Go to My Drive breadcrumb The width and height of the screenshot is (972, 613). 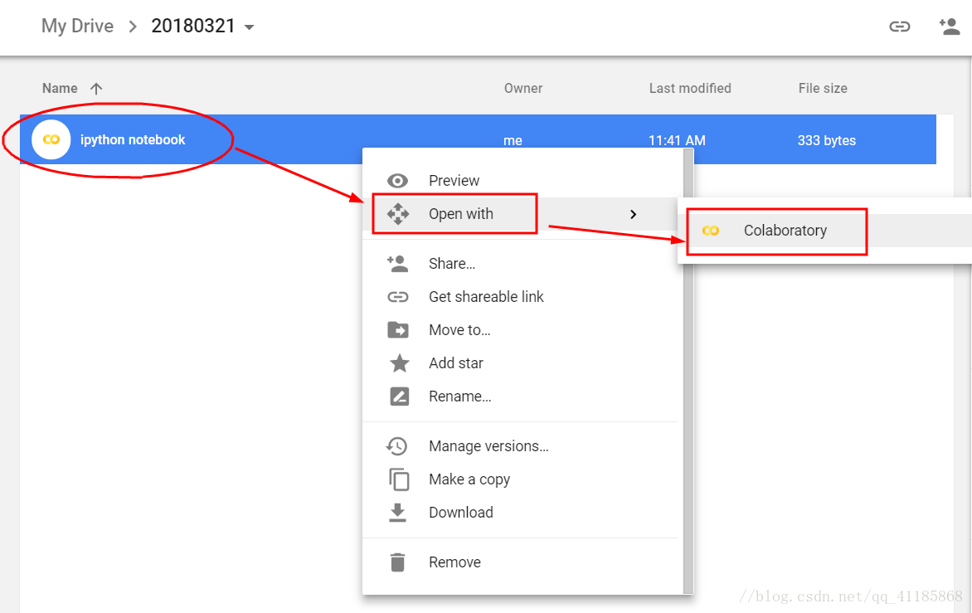pyautogui.click(x=77, y=26)
